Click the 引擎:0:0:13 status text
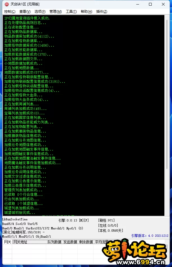172x267 pixels. coord(68,220)
